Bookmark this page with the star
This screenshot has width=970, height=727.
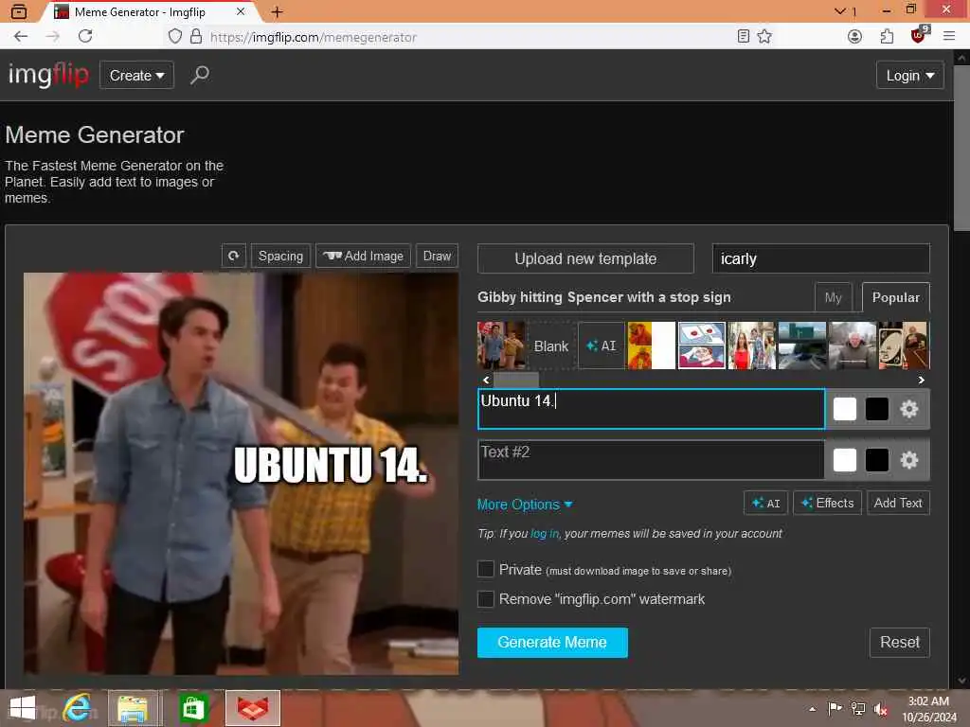coord(764,37)
